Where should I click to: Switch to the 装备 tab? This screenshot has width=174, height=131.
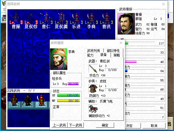tap(103, 55)
